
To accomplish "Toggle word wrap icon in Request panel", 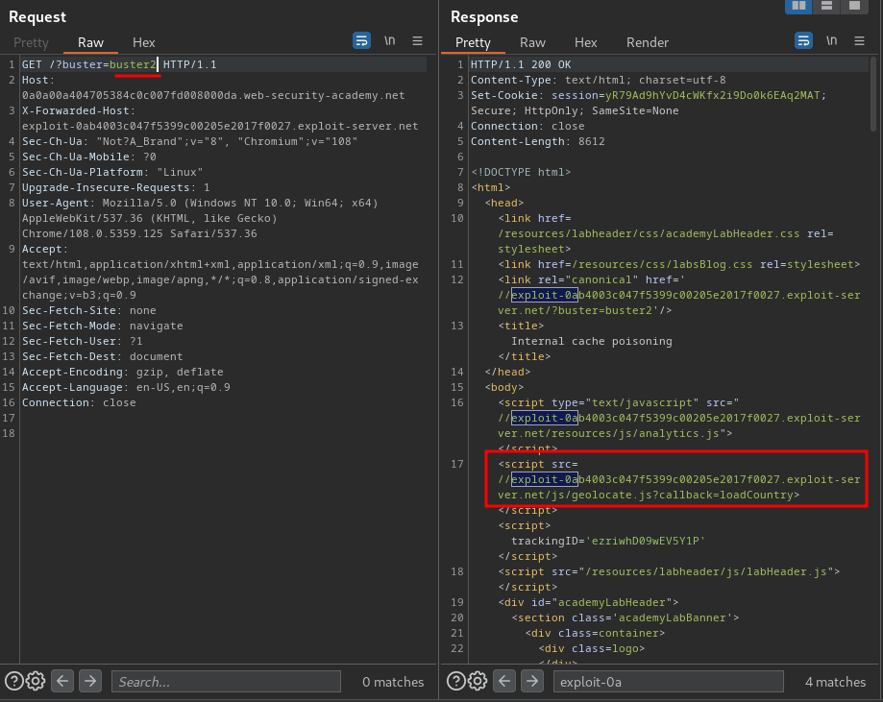I will pos(361,41).
